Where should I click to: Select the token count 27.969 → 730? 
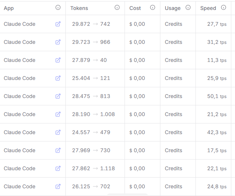point(91,150)
